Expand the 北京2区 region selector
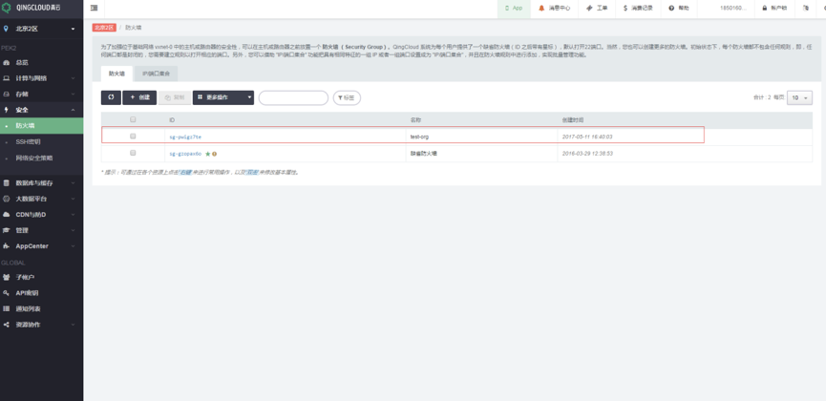The width and height of the screenshot is (826, 401). (41, 29)
